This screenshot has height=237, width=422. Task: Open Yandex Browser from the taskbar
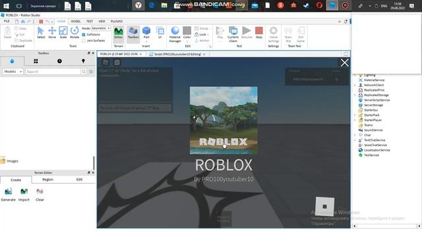(x=138, y=5)
